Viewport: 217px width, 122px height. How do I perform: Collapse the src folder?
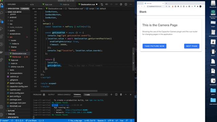(11, 37)
